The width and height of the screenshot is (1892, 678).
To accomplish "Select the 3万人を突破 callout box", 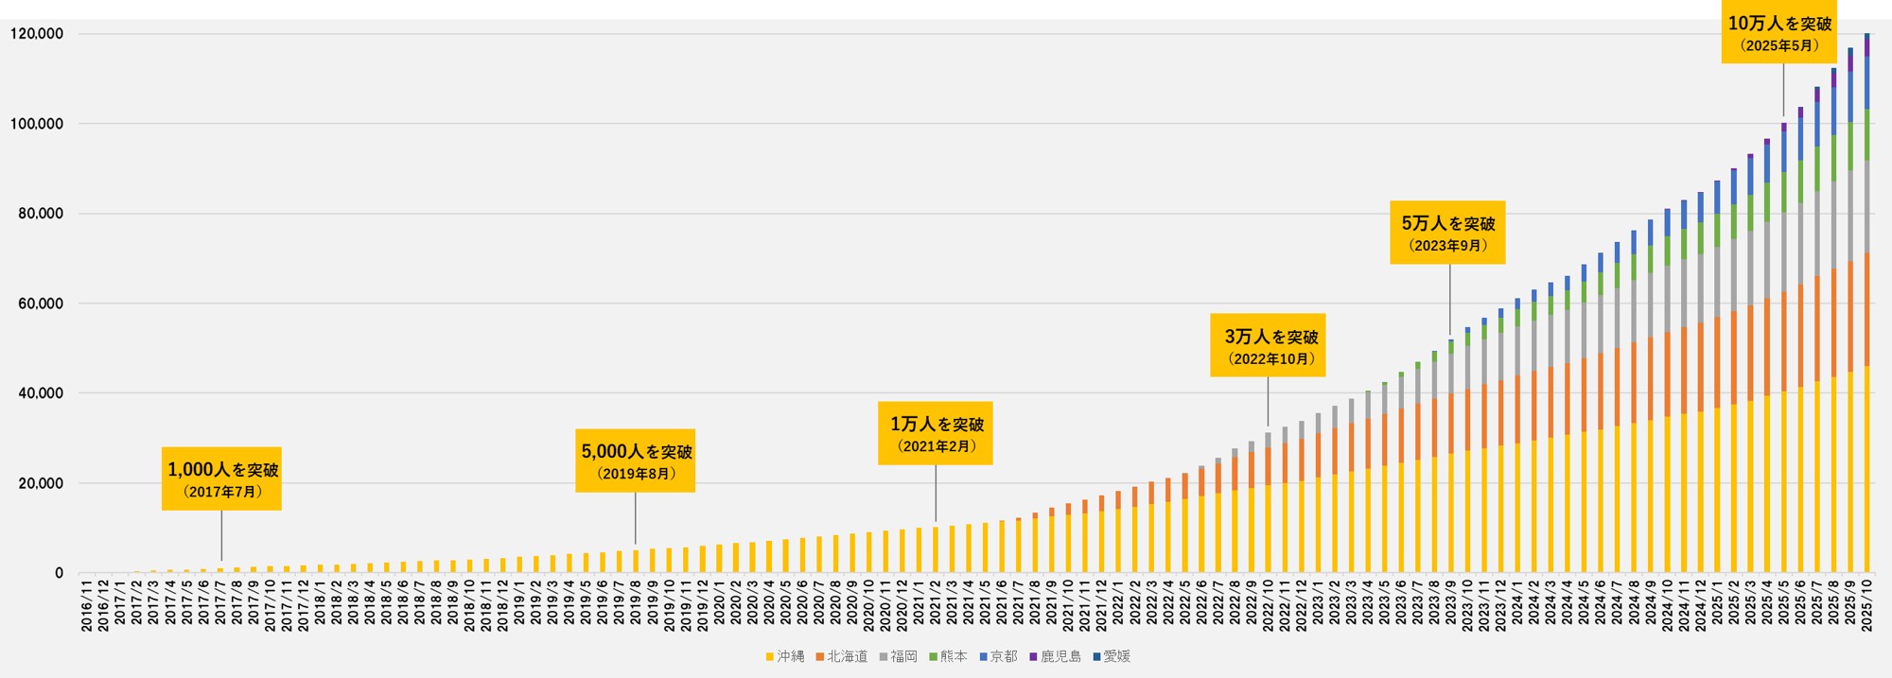I will coord(1268,345).
